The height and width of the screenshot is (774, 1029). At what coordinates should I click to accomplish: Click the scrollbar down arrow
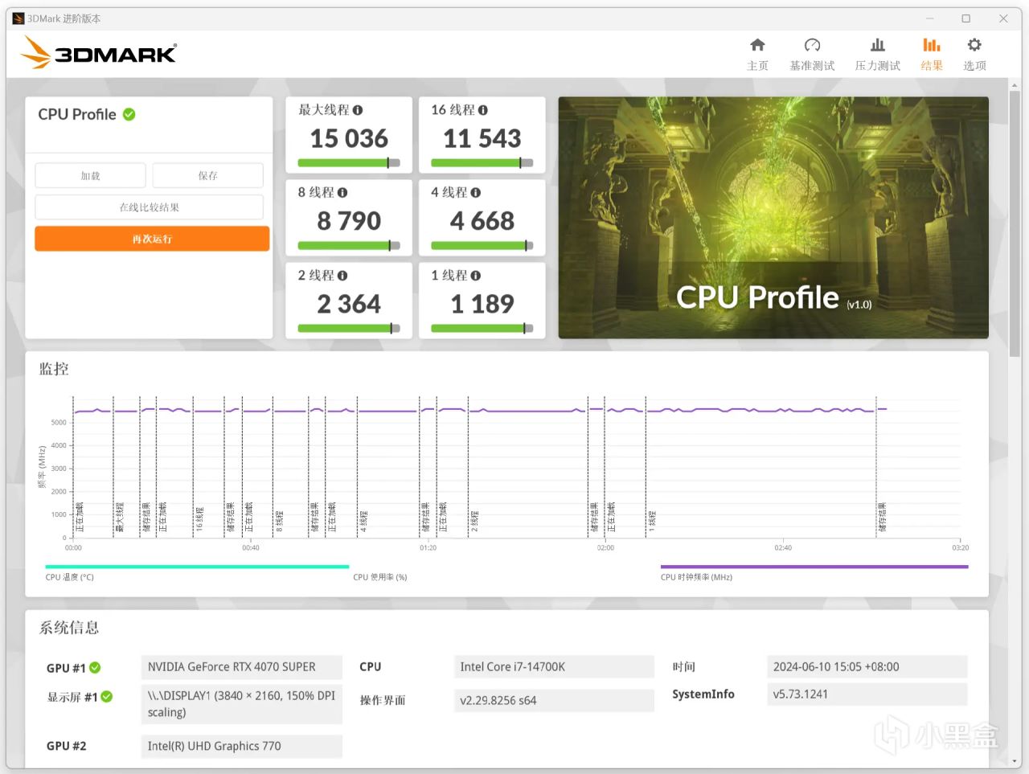1015,760
